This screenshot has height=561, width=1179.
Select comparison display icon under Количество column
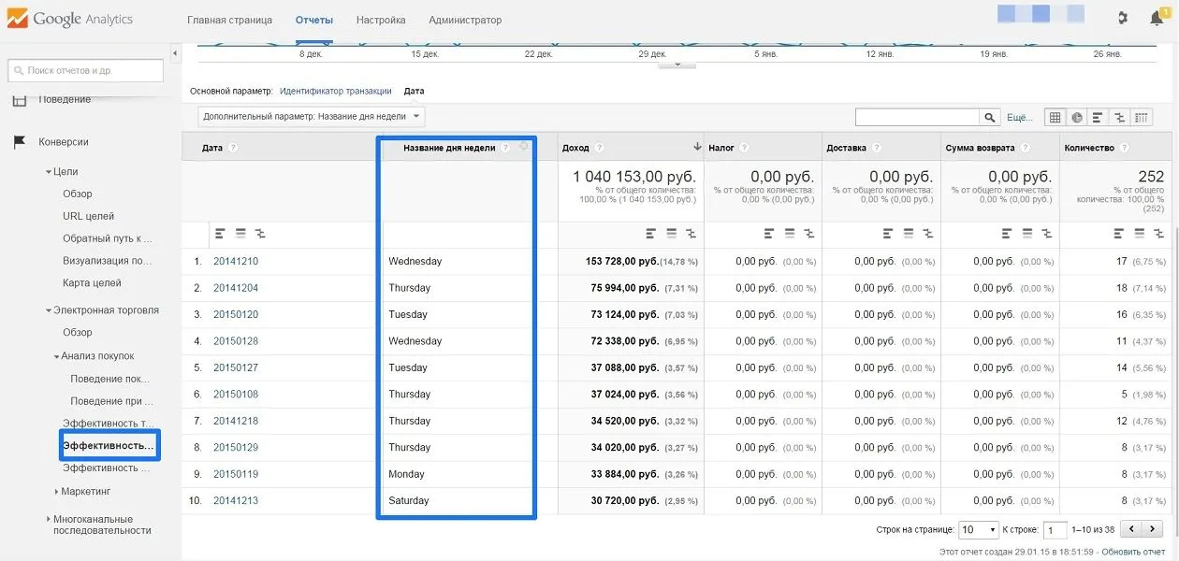coord(1159,234)
